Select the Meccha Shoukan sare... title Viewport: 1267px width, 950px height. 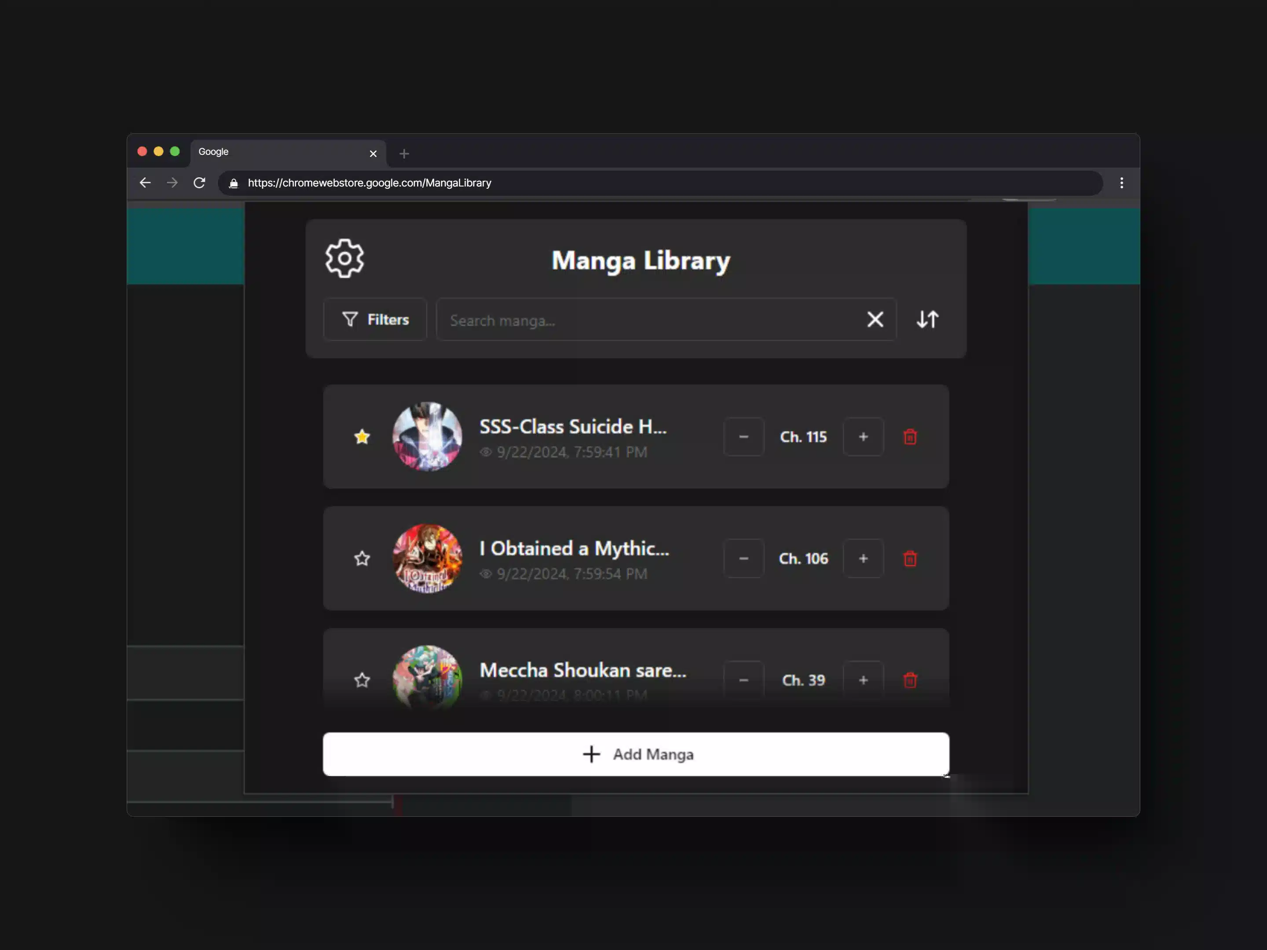(582, 670)
